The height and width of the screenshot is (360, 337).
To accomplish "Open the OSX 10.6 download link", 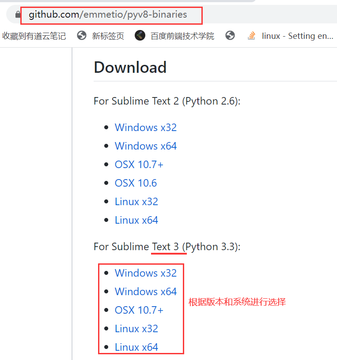I will pyautogui.click(x=136, y=183).
